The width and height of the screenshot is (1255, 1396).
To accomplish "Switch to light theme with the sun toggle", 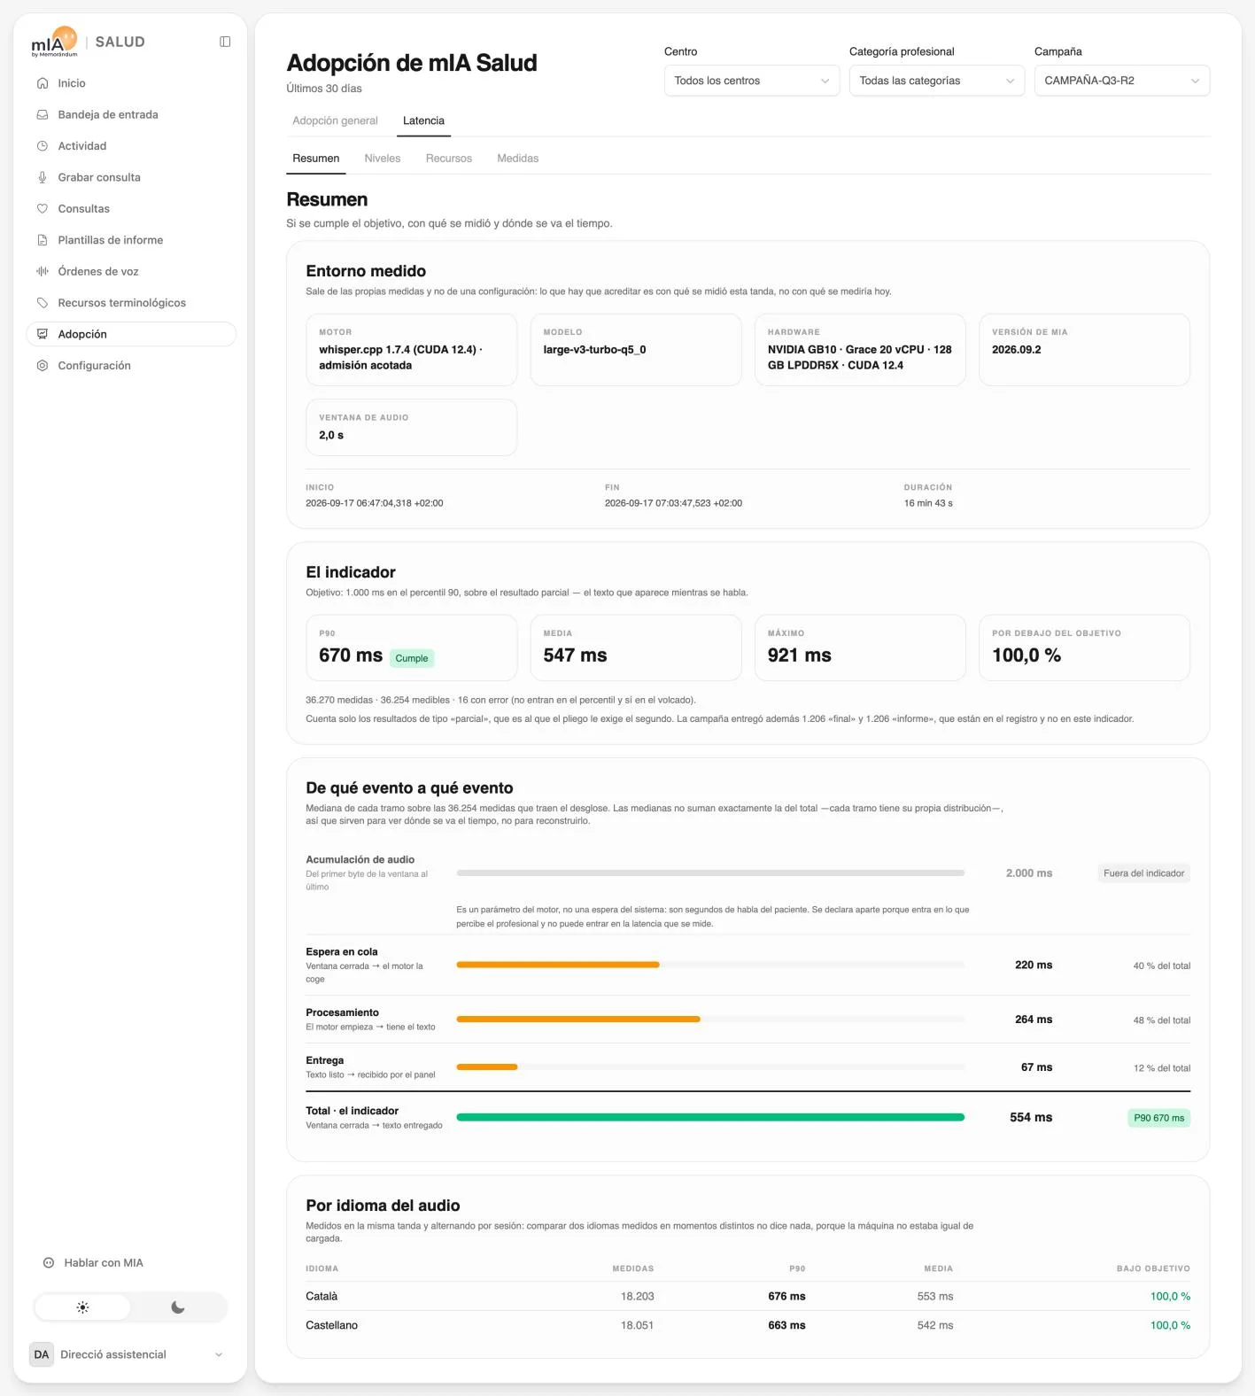I will click(82, 1307).
